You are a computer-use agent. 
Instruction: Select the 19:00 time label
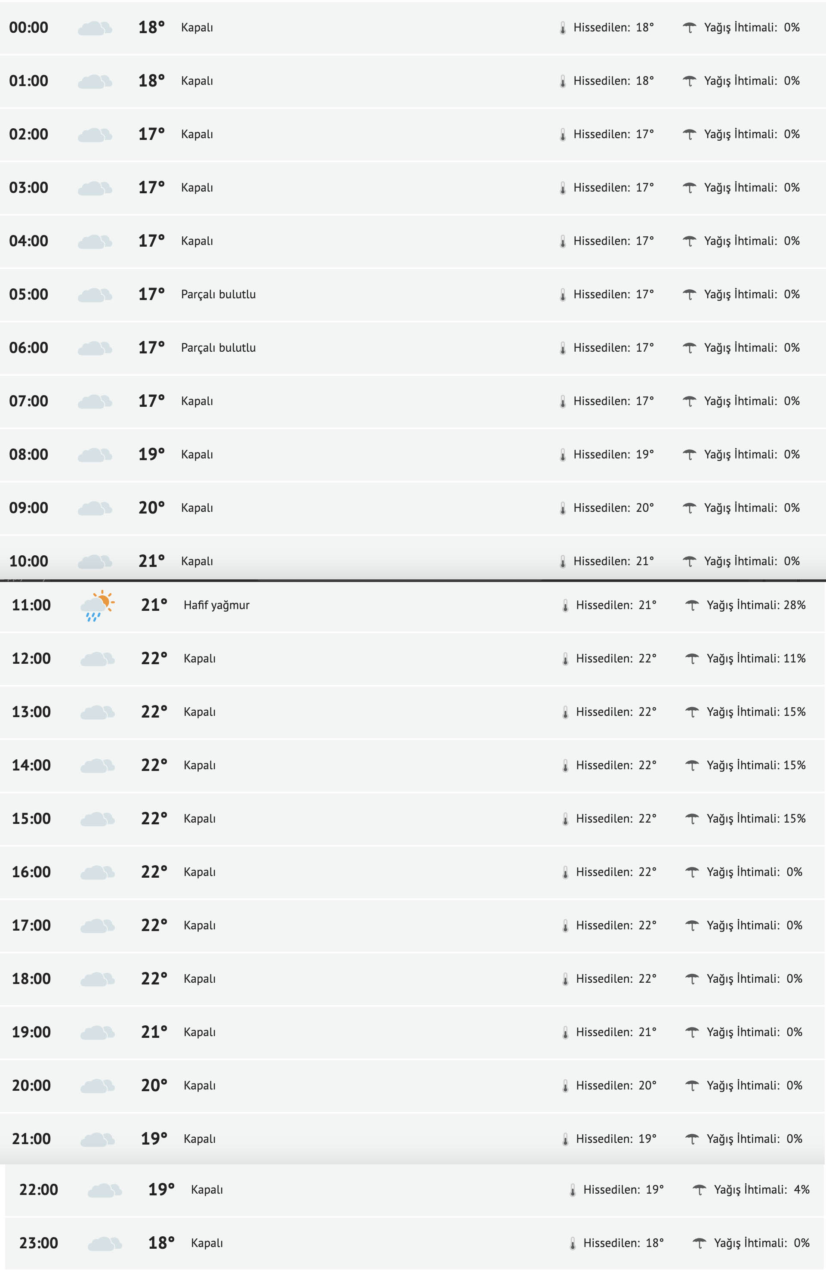31,1032
